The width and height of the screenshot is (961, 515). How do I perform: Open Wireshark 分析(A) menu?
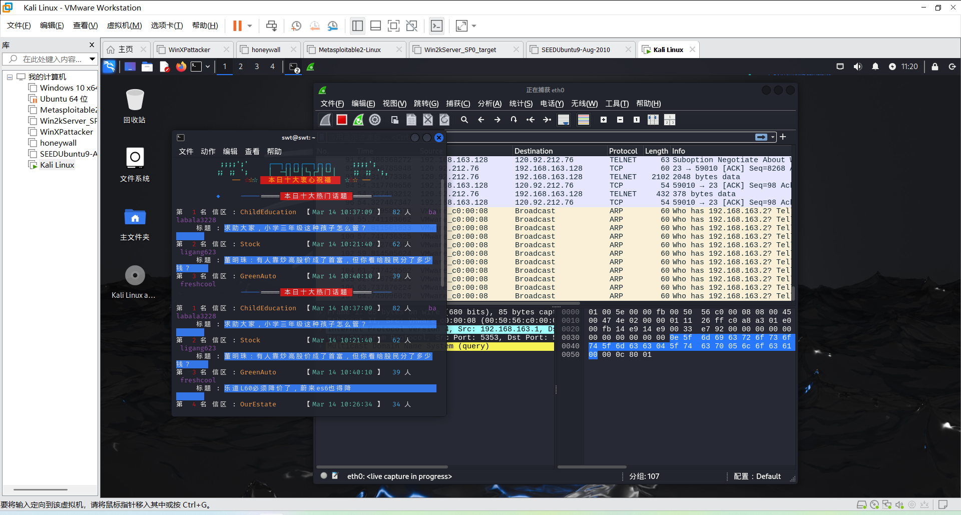tap(490, 104)
